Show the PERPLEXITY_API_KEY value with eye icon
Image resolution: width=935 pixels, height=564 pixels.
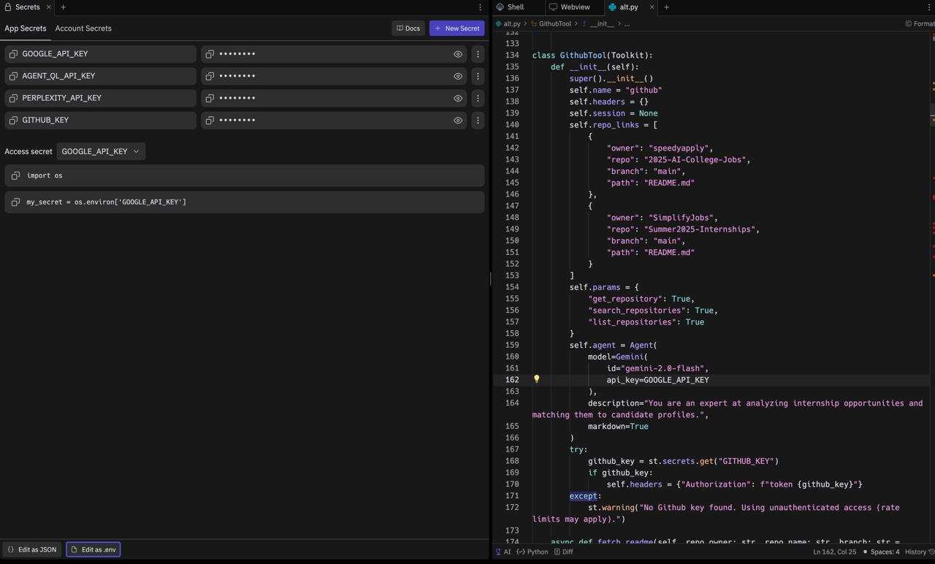point(458,98)
